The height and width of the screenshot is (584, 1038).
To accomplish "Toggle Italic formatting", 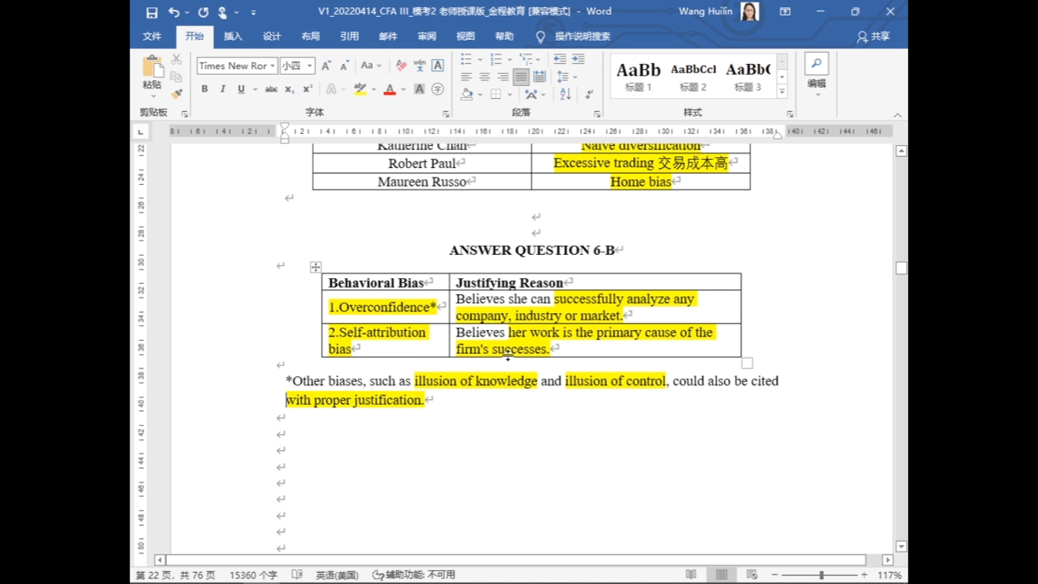I will 223,90.
